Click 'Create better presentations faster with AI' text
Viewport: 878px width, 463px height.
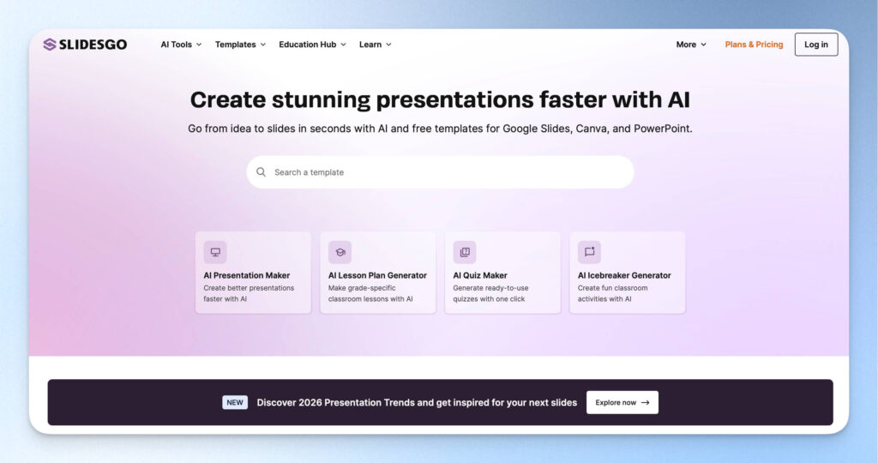(x=249, y=293)
